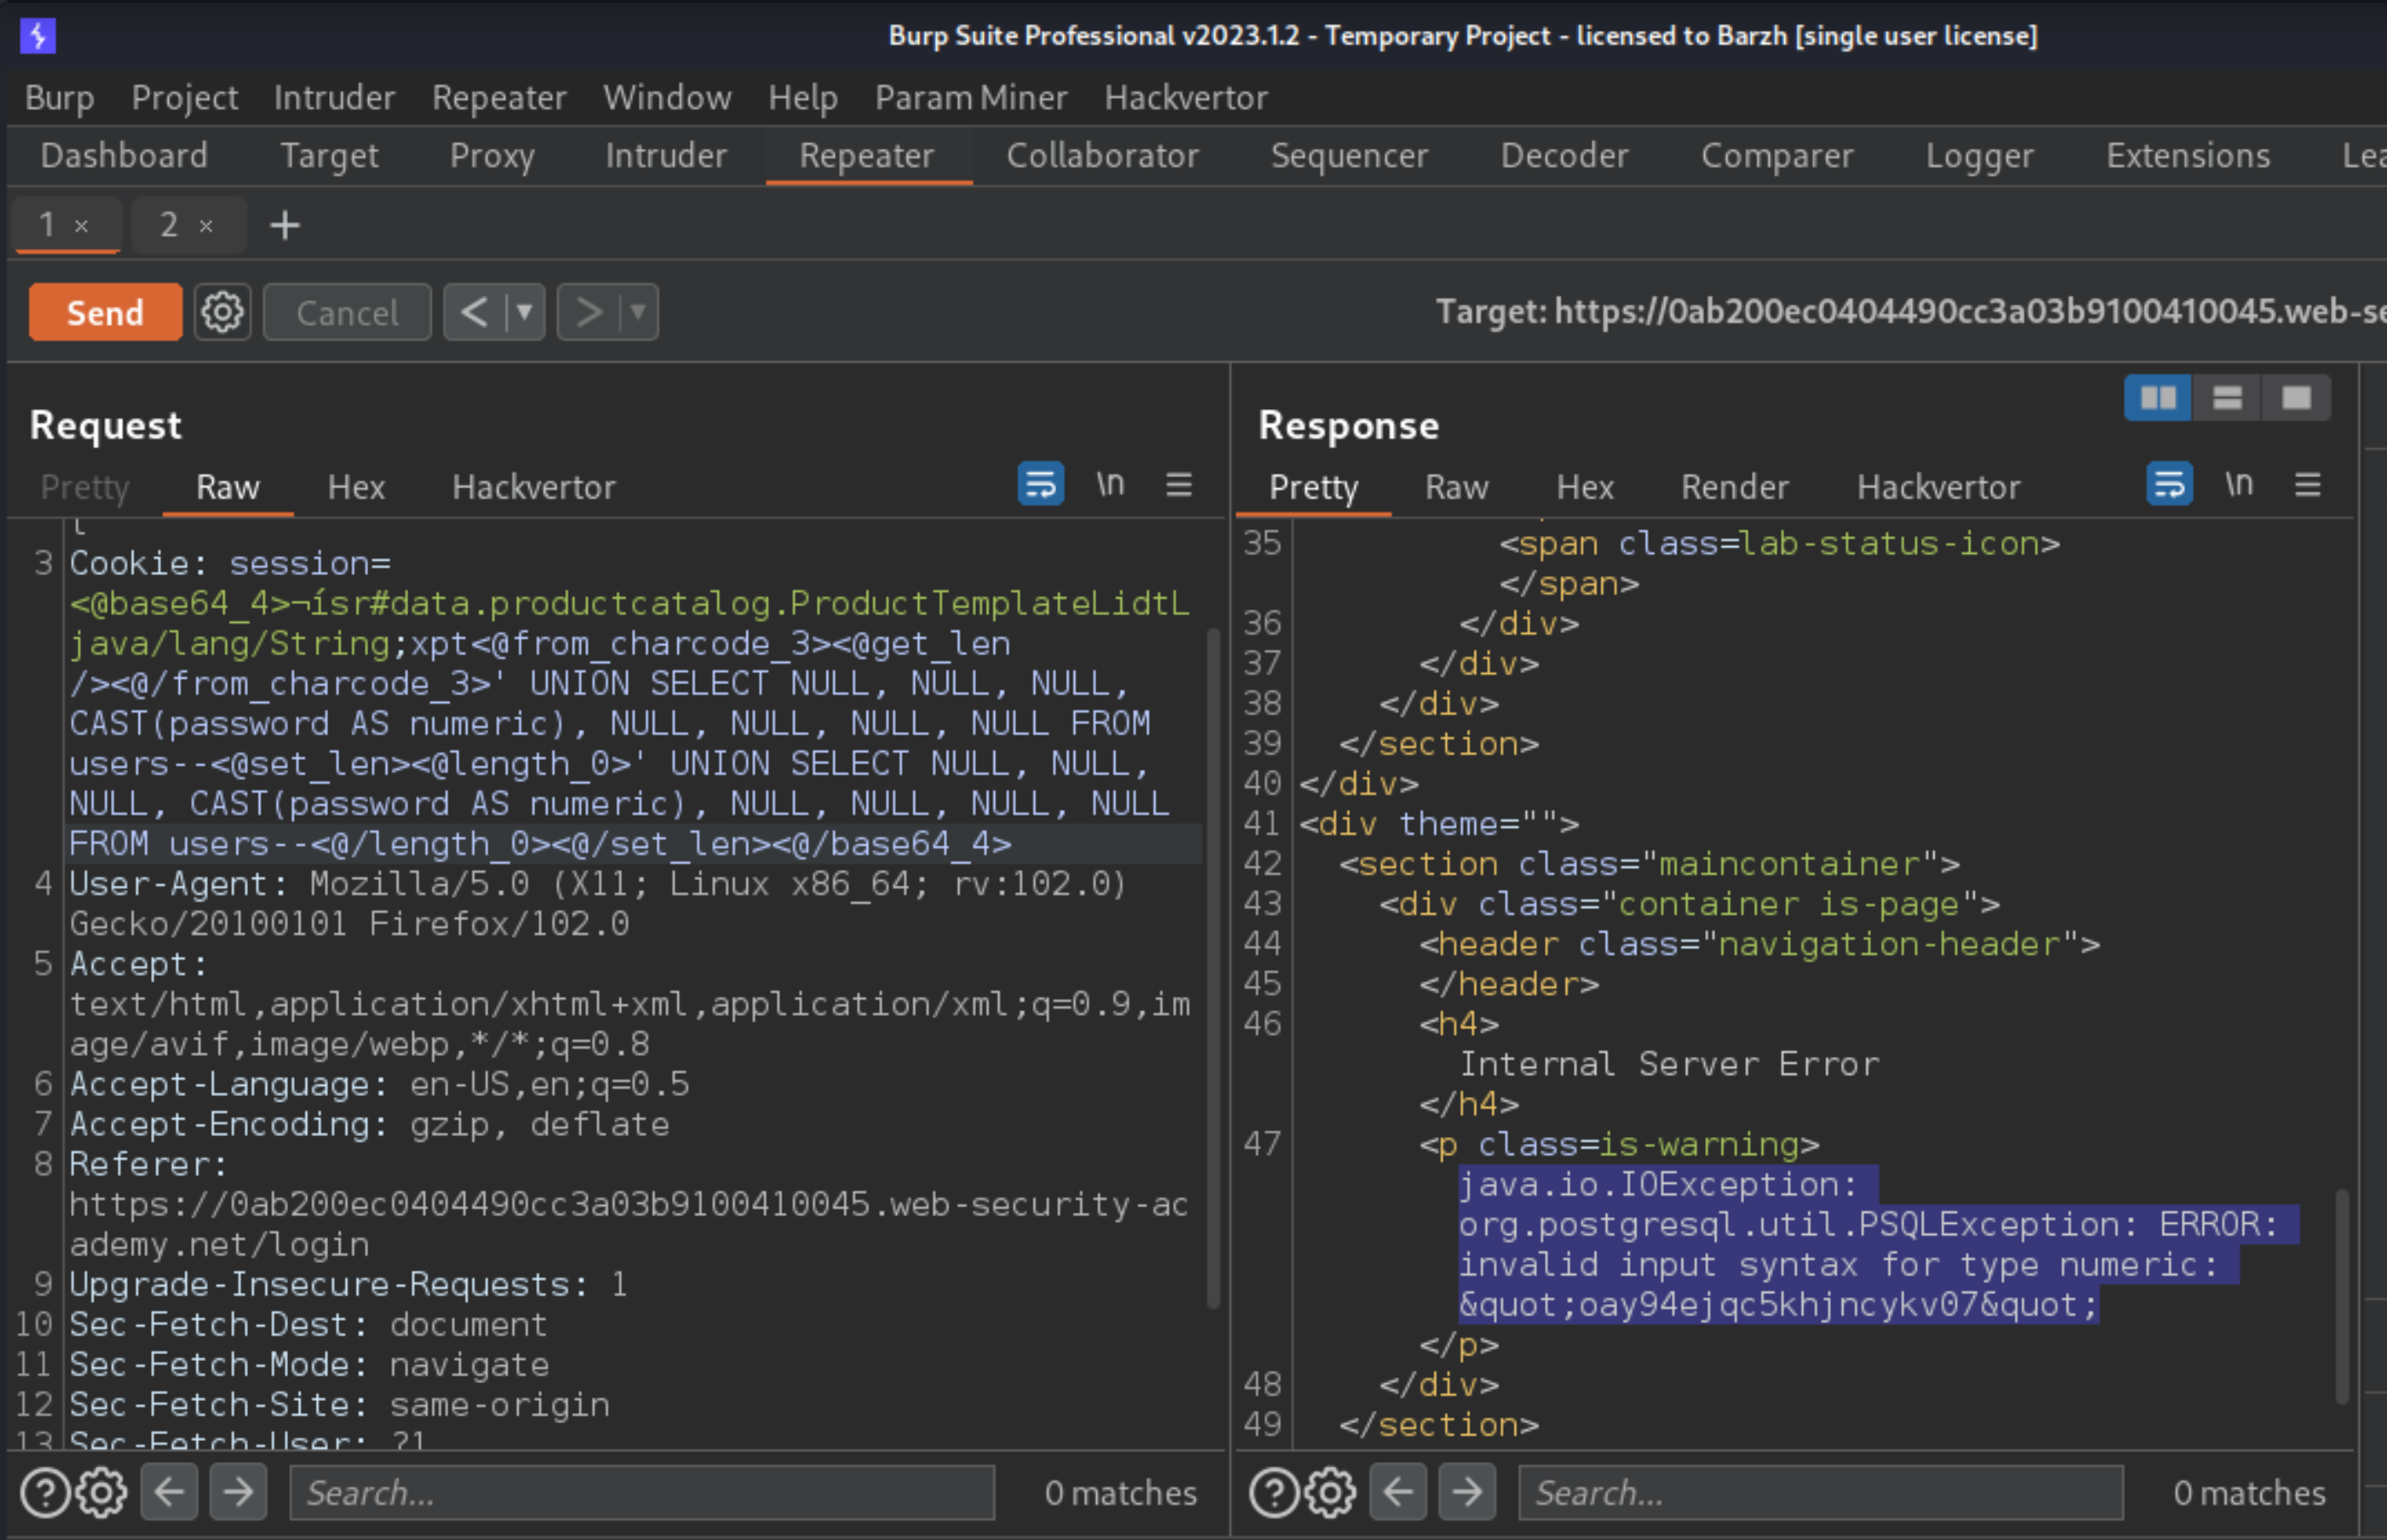2387x1540 pixels.
Task: Toggle non-printable characters in Response panel
Action: tap(2239, 484)
